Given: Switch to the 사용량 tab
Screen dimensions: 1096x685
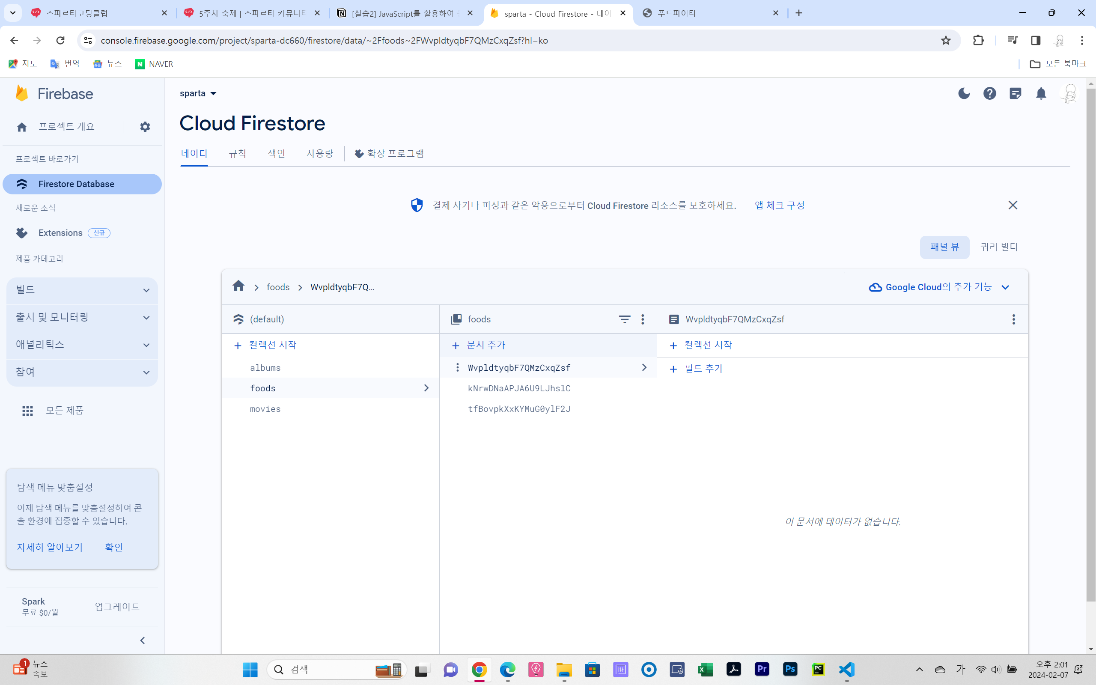Looking at the screenshot, I should tap(320, 154).
